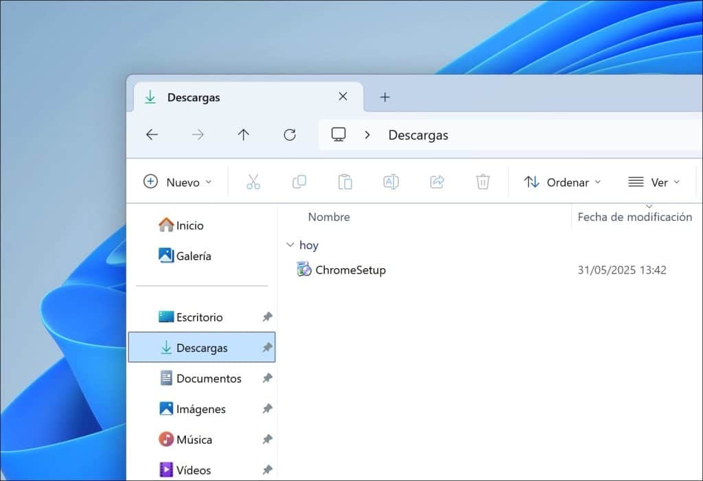Click the Paste clipboard icon
Image resolution: width=703 pixels, height=481 pixels.
[345, 182]
